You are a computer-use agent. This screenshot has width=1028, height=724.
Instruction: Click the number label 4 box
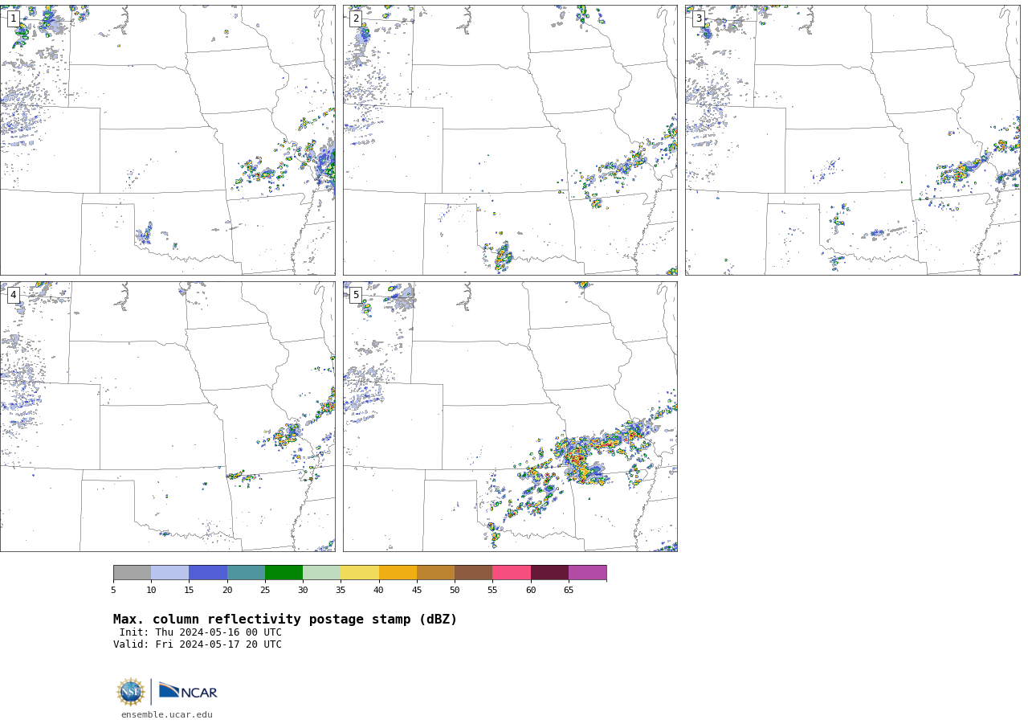click(14, 295)
